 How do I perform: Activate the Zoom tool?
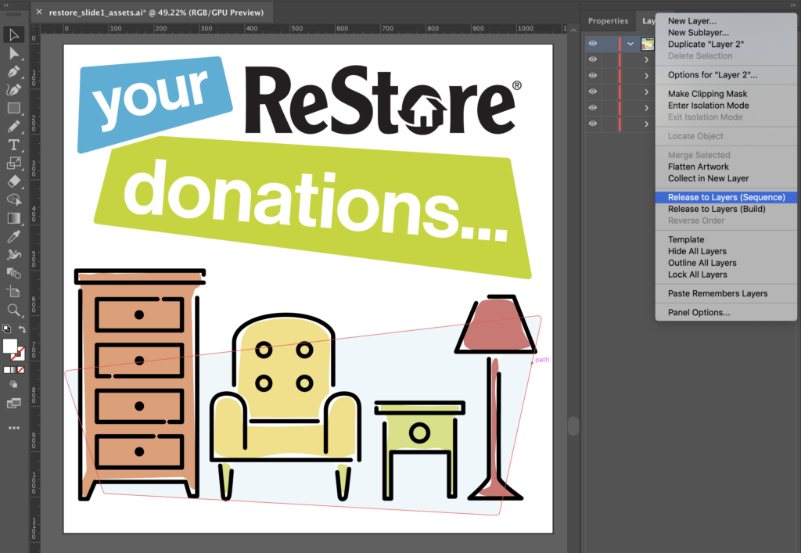click(13, 310)
